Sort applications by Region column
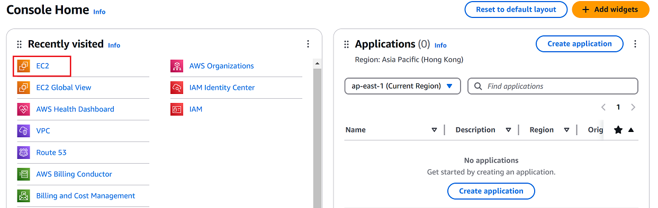The width and height of the screenshot is (658, 208). point(566,130)
